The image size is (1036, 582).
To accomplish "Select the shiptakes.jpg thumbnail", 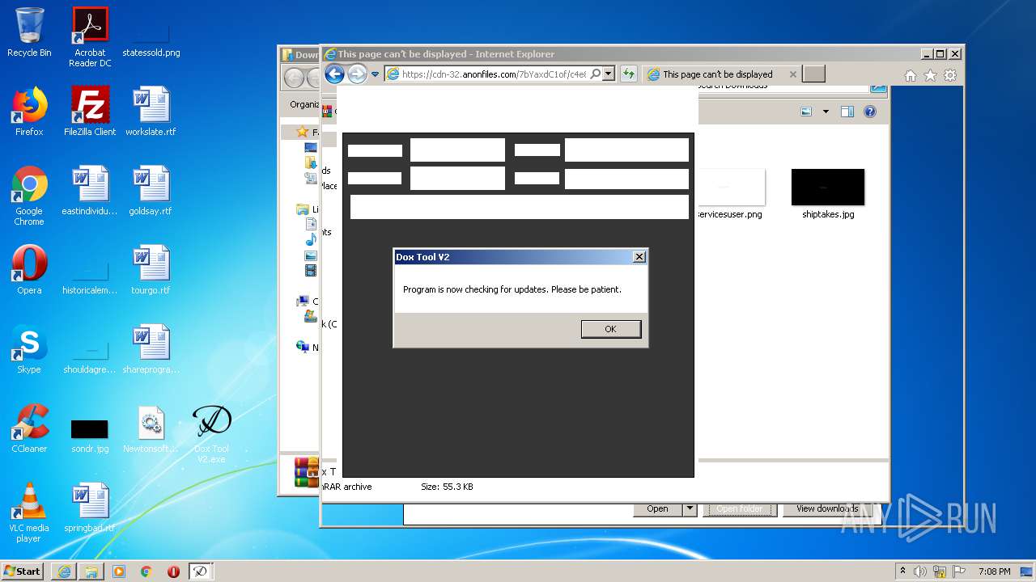I will pyautogui.click(x=828, y=187).
